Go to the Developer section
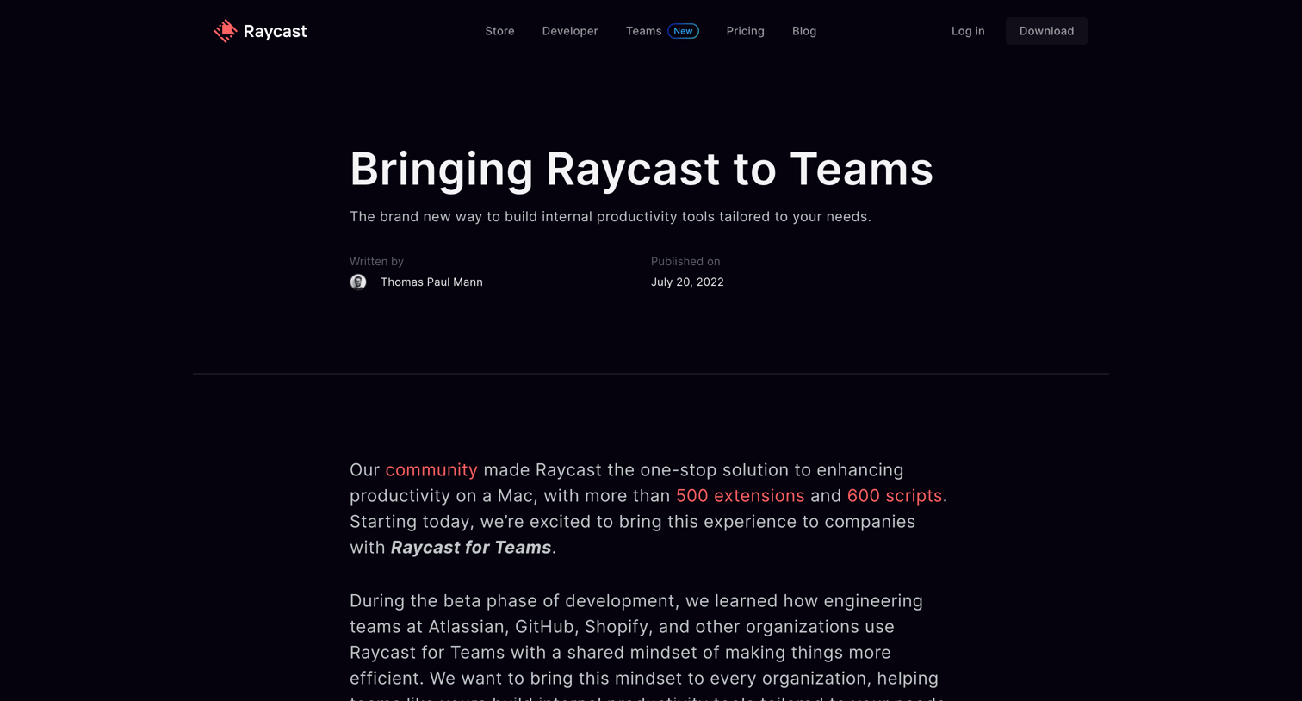This screenshot has width=1302, height=701. click(x=570, y=31)
